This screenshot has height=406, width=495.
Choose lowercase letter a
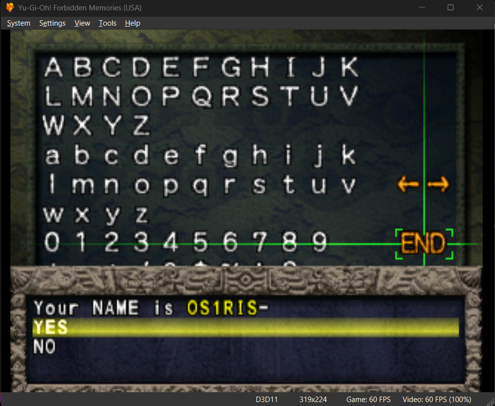click(x=52, y=156)
